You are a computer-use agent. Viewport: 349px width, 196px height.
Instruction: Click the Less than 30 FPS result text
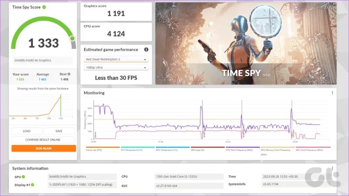point(116,78)
